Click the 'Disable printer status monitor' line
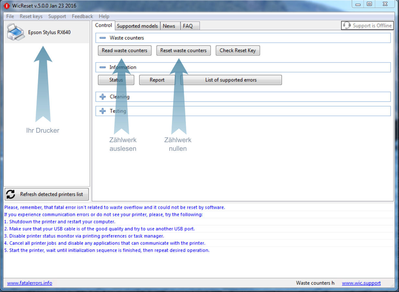The height and width of the screenshot is (292, 399). (x=84, y=236)
